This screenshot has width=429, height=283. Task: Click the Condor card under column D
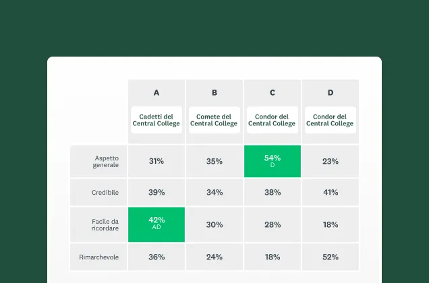tap(330, 120)
